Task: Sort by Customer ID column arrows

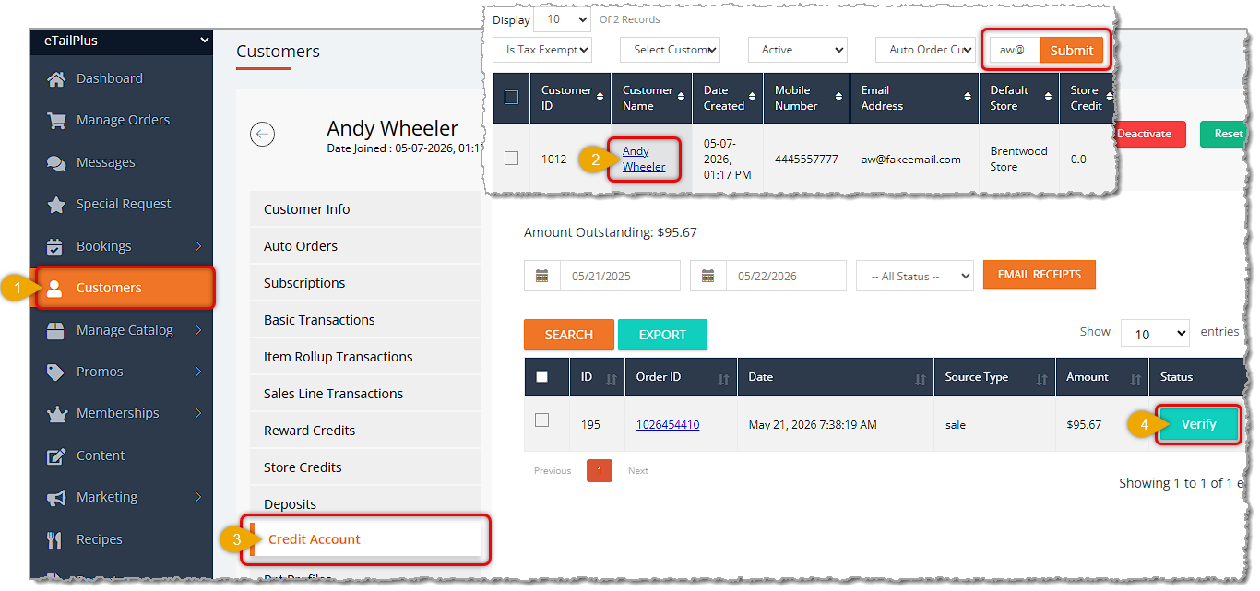Action: coord(601,98)
